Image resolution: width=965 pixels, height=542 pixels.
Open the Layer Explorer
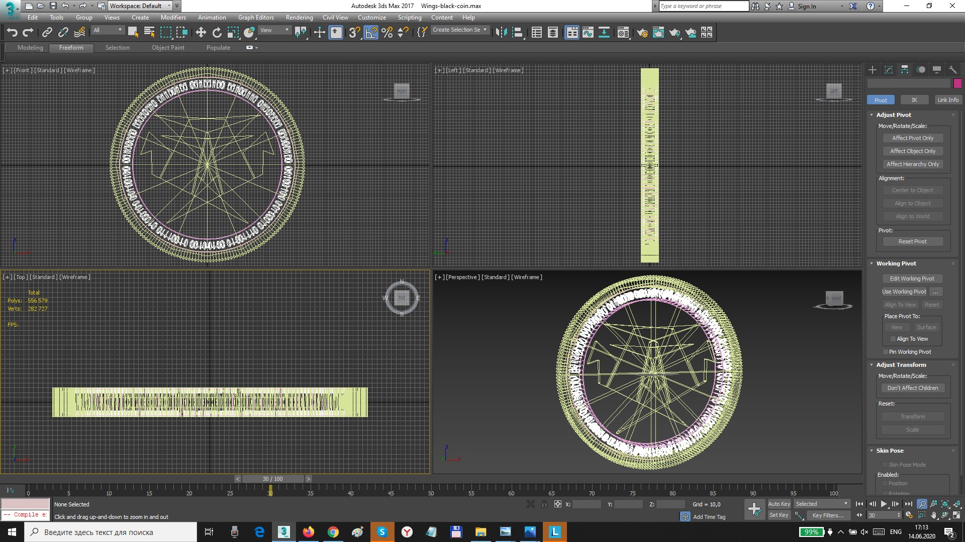click(x=553, y=33)
